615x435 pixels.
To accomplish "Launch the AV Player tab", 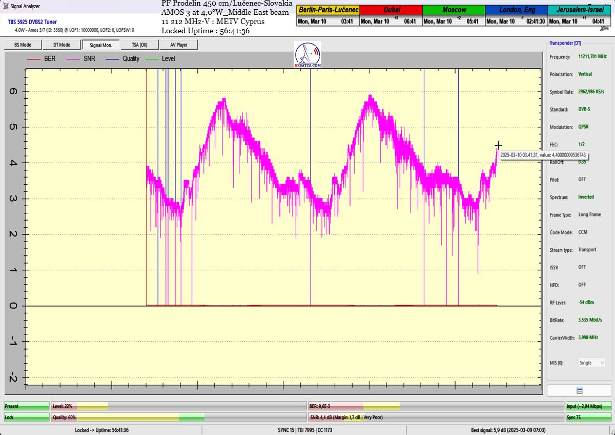I will [x=178, y=45].
